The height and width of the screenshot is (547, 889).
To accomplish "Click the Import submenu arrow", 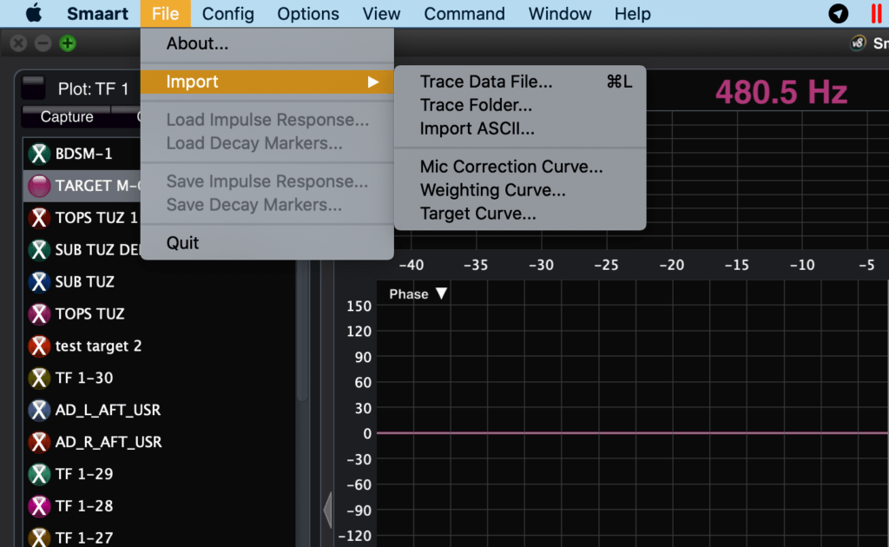I will [x=372, y=82].
